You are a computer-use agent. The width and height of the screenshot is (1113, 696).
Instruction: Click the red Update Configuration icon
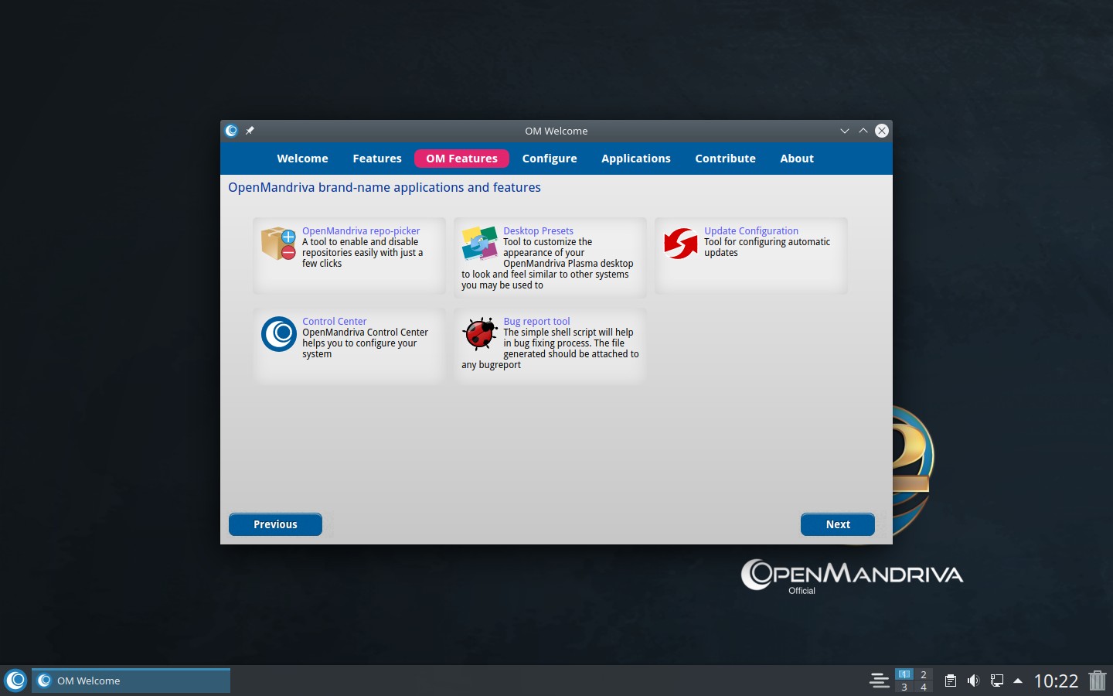click(680, 244)
